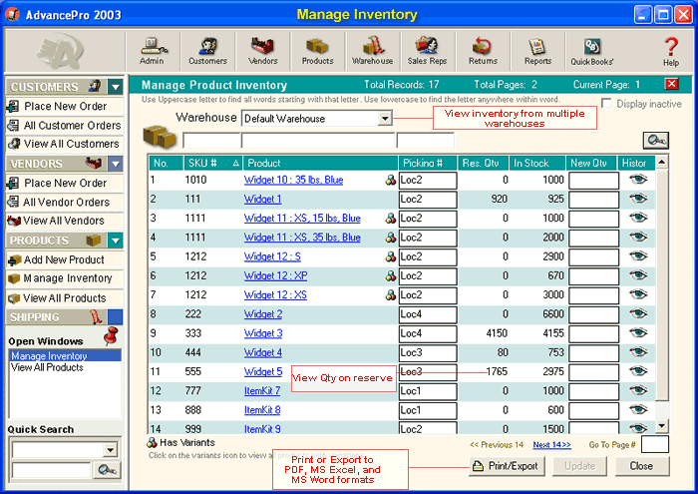Click the Go To Page # input box
The image size is (698, 494).
(654, 444)
